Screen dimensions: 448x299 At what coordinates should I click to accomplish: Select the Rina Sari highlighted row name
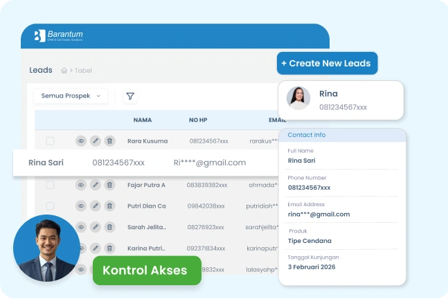[46, 163]
